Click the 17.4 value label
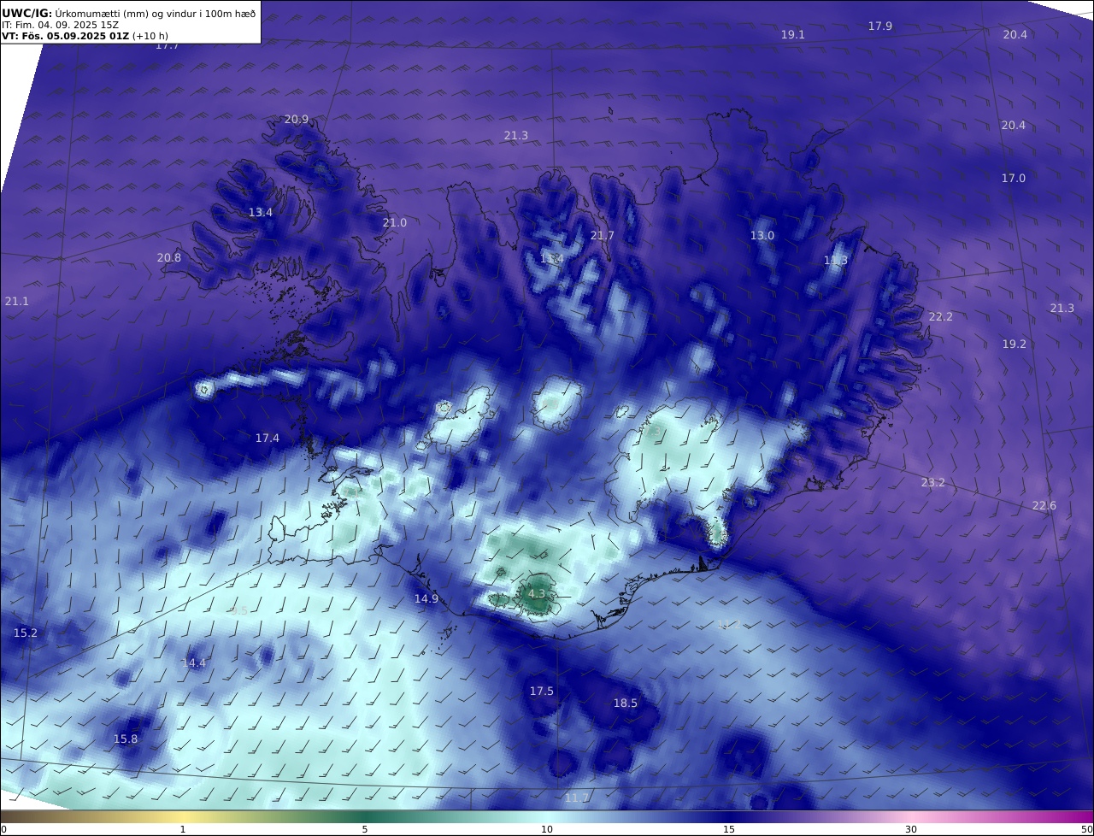The width and height of the screenshot is (1094, 836). [268, 439]
